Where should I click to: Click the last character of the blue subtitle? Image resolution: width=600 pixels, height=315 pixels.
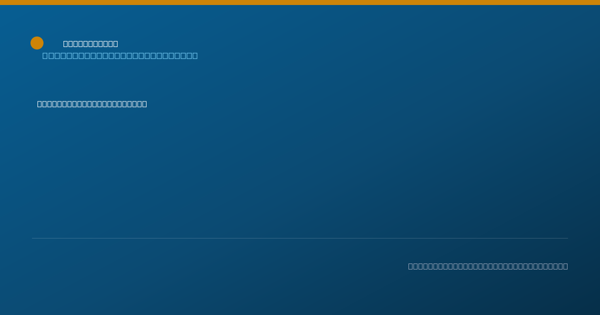tap(195, 55)
